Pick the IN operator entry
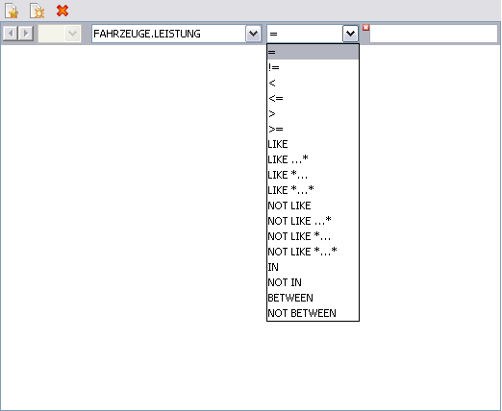The height and width of the screenshot is (411, 502). 313,267
